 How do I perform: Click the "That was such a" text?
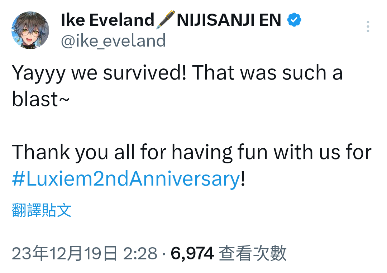[267, 73]
